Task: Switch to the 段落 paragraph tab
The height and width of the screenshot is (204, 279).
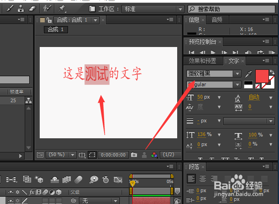Action: [x=194, y=167]
